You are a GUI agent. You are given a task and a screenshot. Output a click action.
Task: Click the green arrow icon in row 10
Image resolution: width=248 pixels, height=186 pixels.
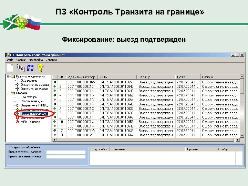click(x=55, y=122)
